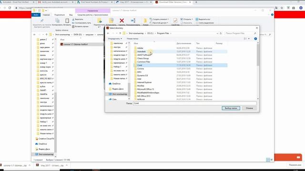Click 'Выделить все' in the Explorer ribbon
305x171 pixels.
coord(203,19)
